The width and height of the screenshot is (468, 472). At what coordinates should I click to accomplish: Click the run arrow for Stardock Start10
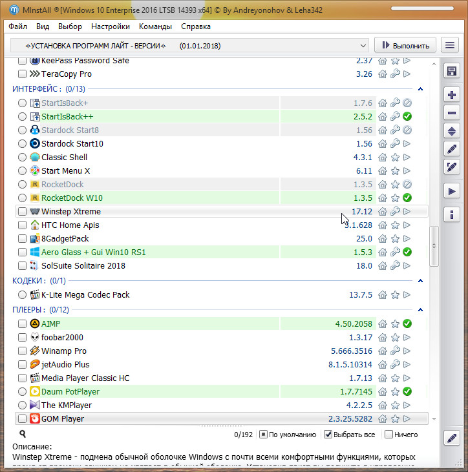point(407,143)
